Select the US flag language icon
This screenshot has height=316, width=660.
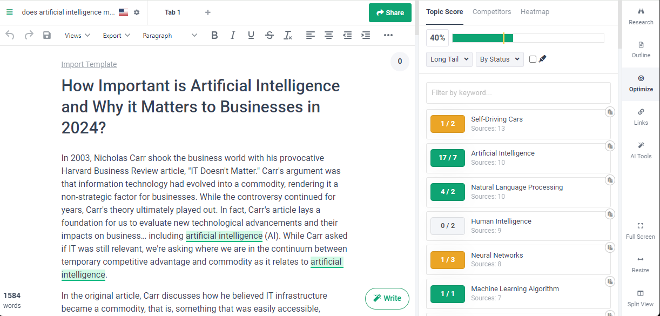(124, 12)
